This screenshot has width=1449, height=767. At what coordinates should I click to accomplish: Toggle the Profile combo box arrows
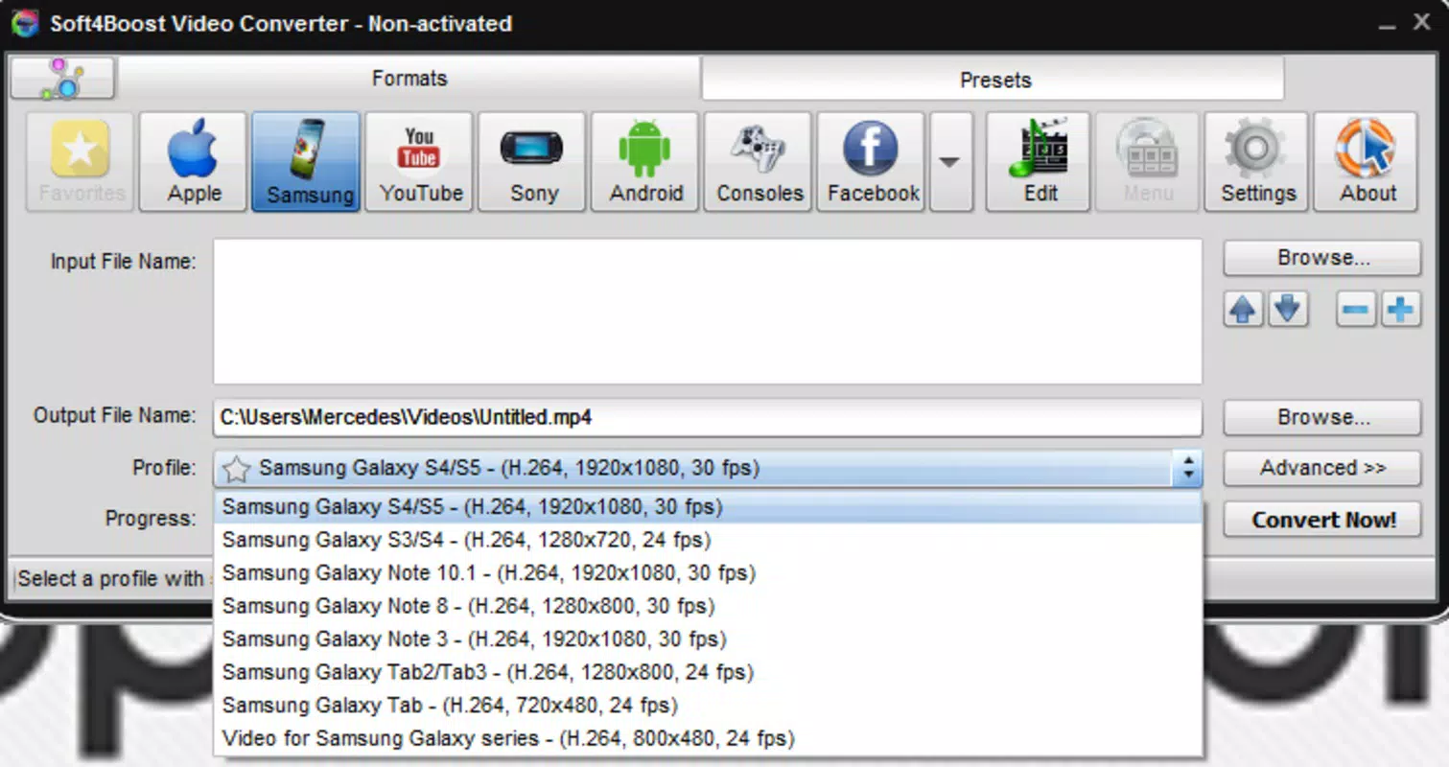click(1188, 469)
